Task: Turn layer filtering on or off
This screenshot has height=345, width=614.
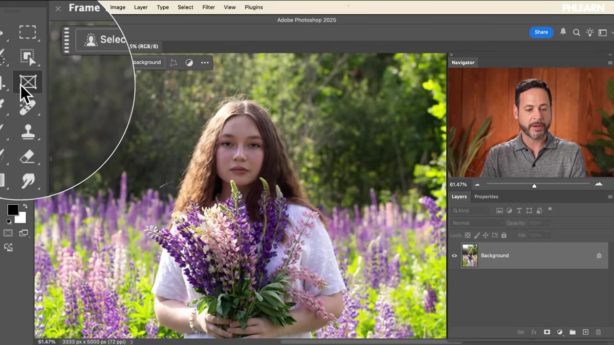Action: point(550,209)
